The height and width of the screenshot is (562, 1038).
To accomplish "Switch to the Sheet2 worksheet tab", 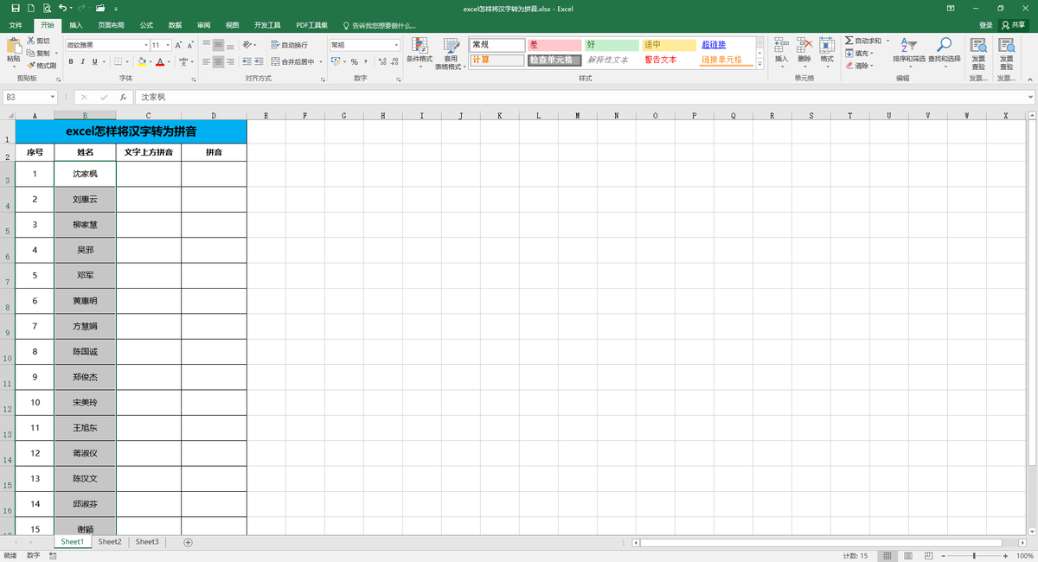I will pyautogui.click(x=110, y=541).
